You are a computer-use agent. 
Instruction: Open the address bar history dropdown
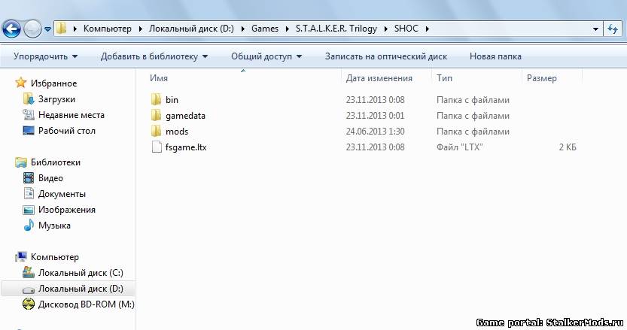tap(595, 29)
